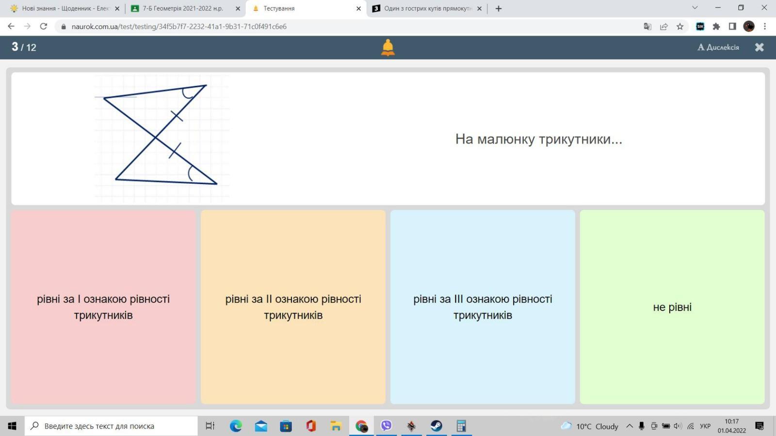Open the Extensions puzzle menu
The height and width of the screenshot is (436, 776).
point(716,26)
